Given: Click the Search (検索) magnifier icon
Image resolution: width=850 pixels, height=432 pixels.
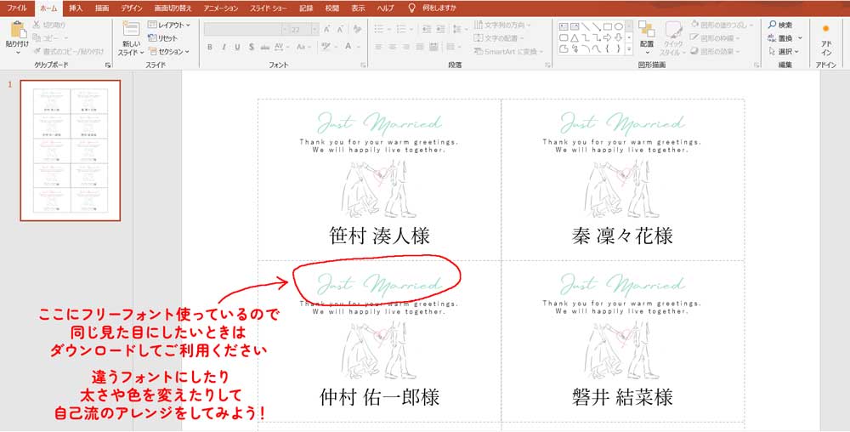Looking at the screenshot, I should coord(772,26).
